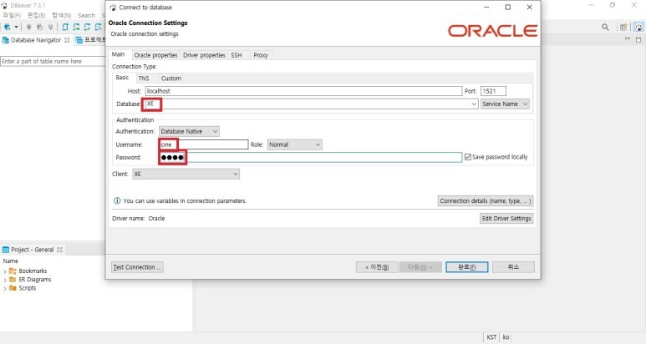The width and height of the screenshot is (646, 344).
Task: Click the 취소 cancel button
Action: pyautogui.click(x=513, y=267)
